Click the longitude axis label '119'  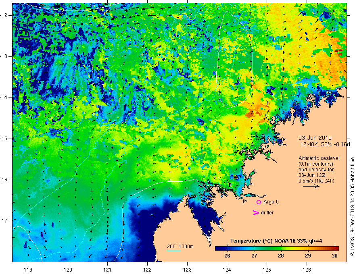tap(28, 270)
